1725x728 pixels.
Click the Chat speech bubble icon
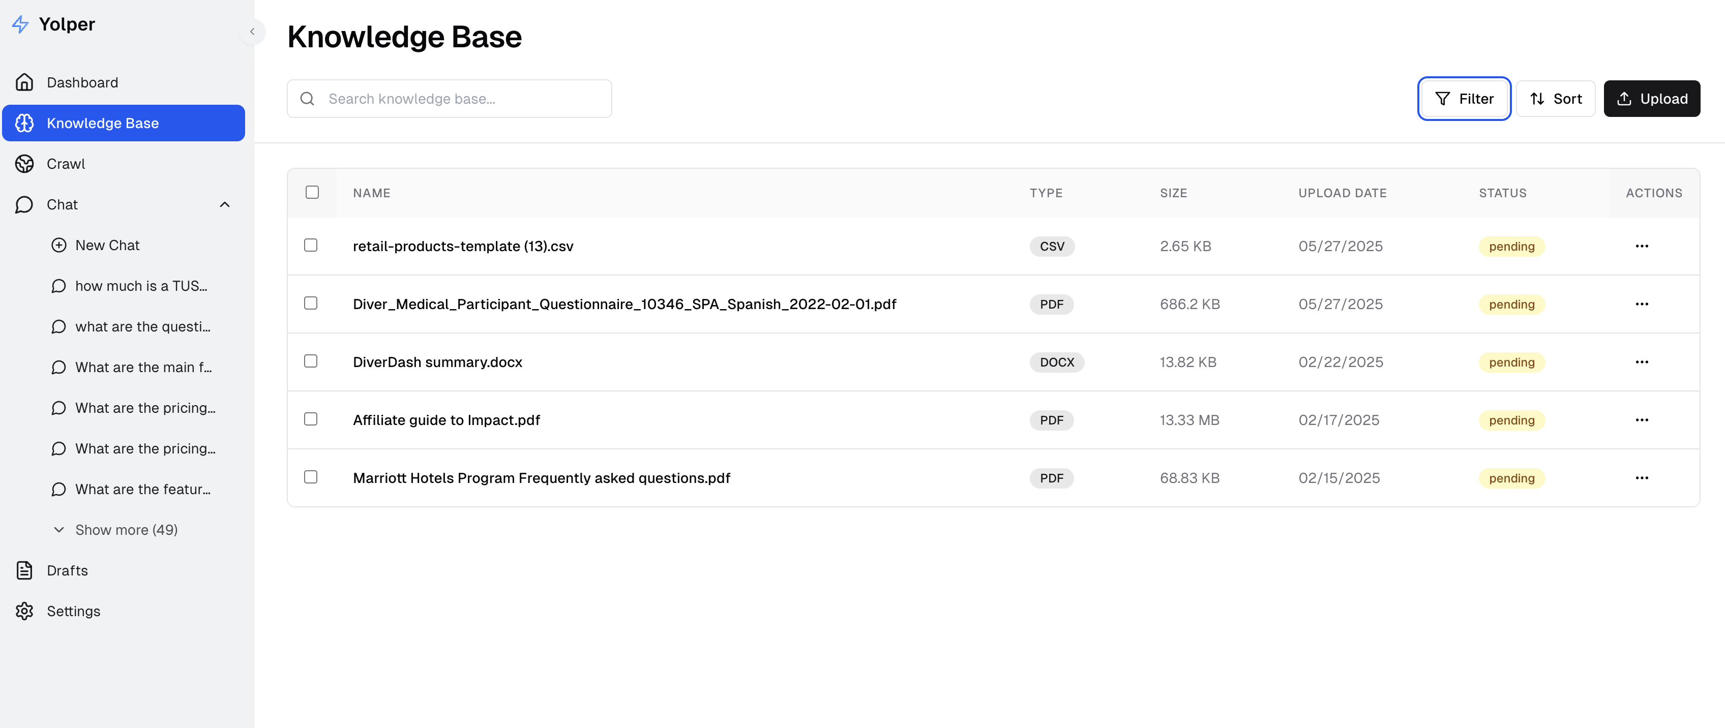pos(25,205)
